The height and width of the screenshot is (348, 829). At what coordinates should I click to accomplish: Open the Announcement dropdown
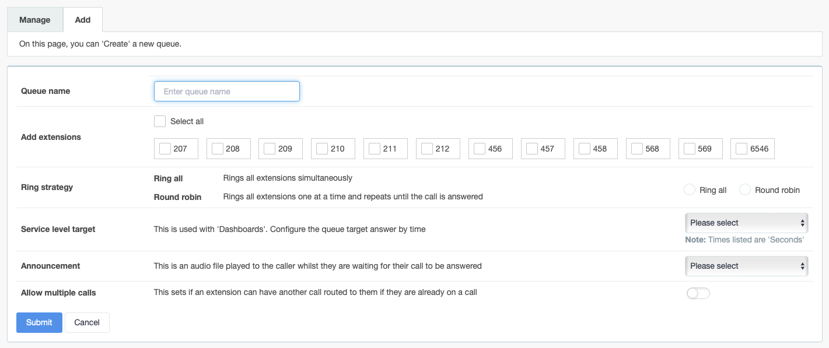click(746, 266)
